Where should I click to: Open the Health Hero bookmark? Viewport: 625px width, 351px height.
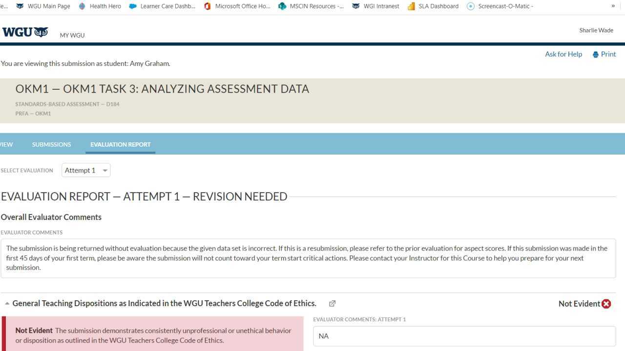pos(100,6)
